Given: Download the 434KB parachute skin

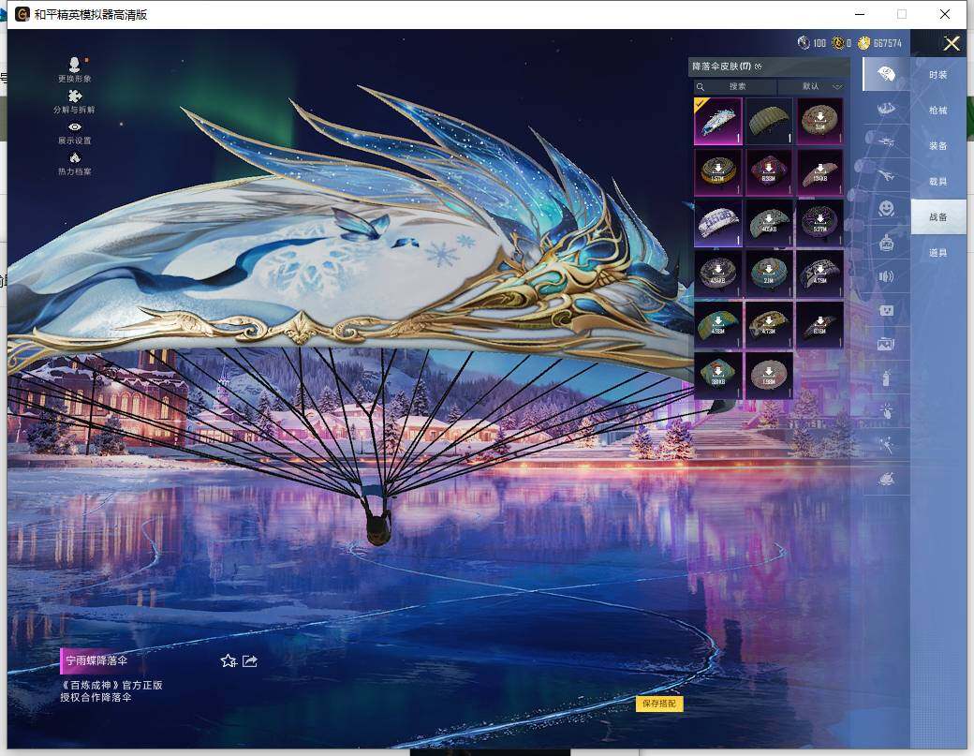Looking at the screenshot, I should [718, 274].
